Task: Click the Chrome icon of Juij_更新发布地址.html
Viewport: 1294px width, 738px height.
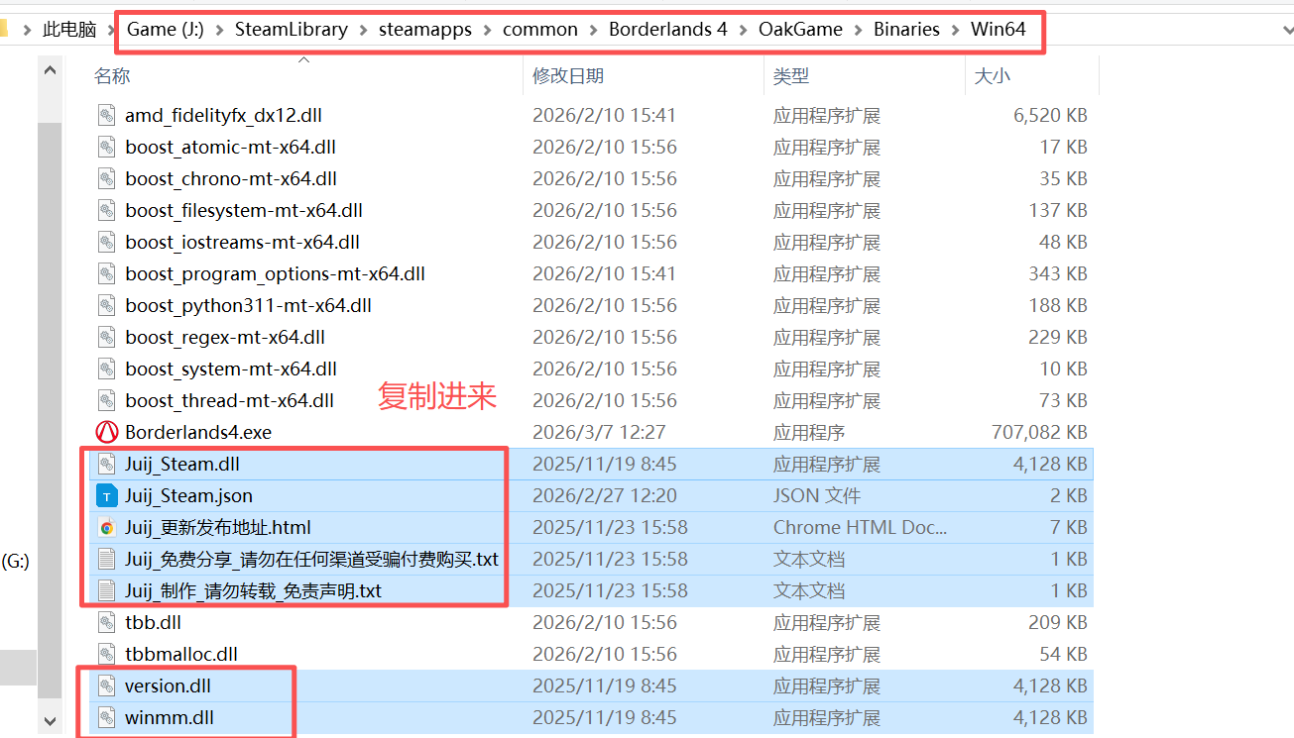Action: click(x=106, y=527)
